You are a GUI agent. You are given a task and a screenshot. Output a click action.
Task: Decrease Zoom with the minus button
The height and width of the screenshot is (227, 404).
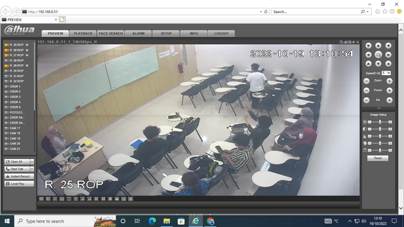366,81
